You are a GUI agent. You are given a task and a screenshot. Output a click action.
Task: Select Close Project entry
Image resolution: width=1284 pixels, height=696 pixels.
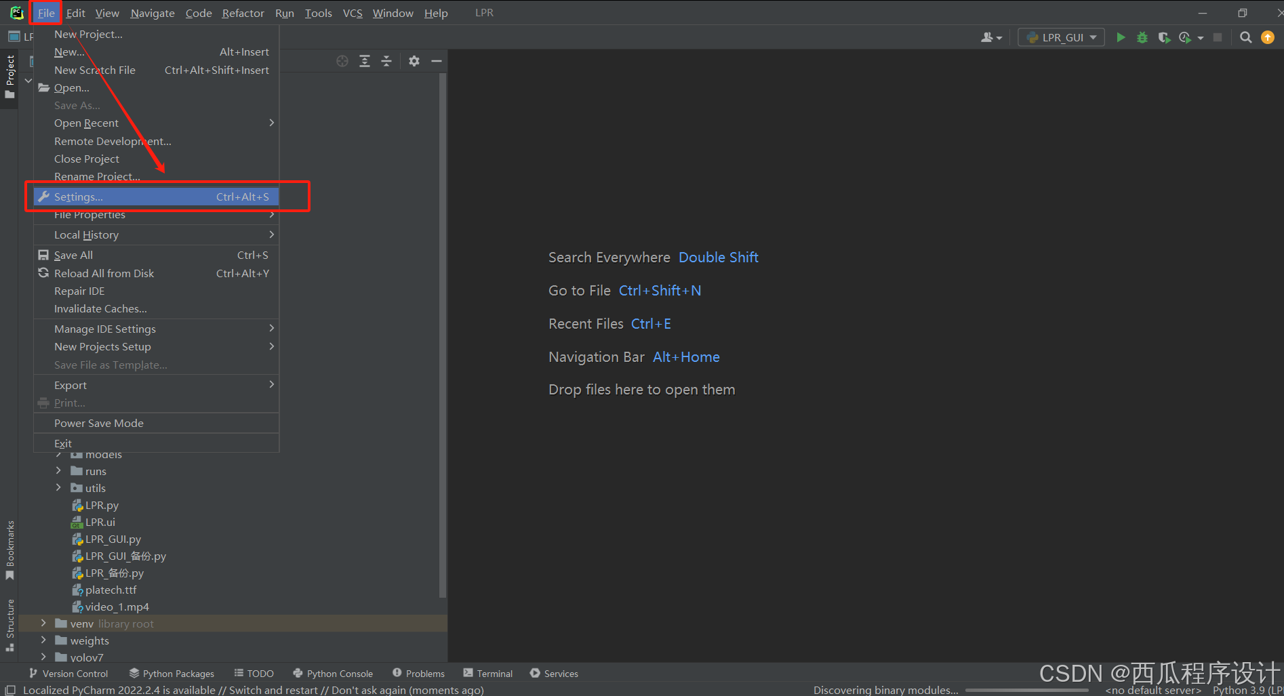pyautogui.click(x=157, y=159)
